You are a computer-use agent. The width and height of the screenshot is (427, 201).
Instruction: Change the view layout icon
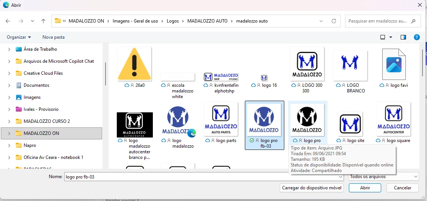coord(383,37)
